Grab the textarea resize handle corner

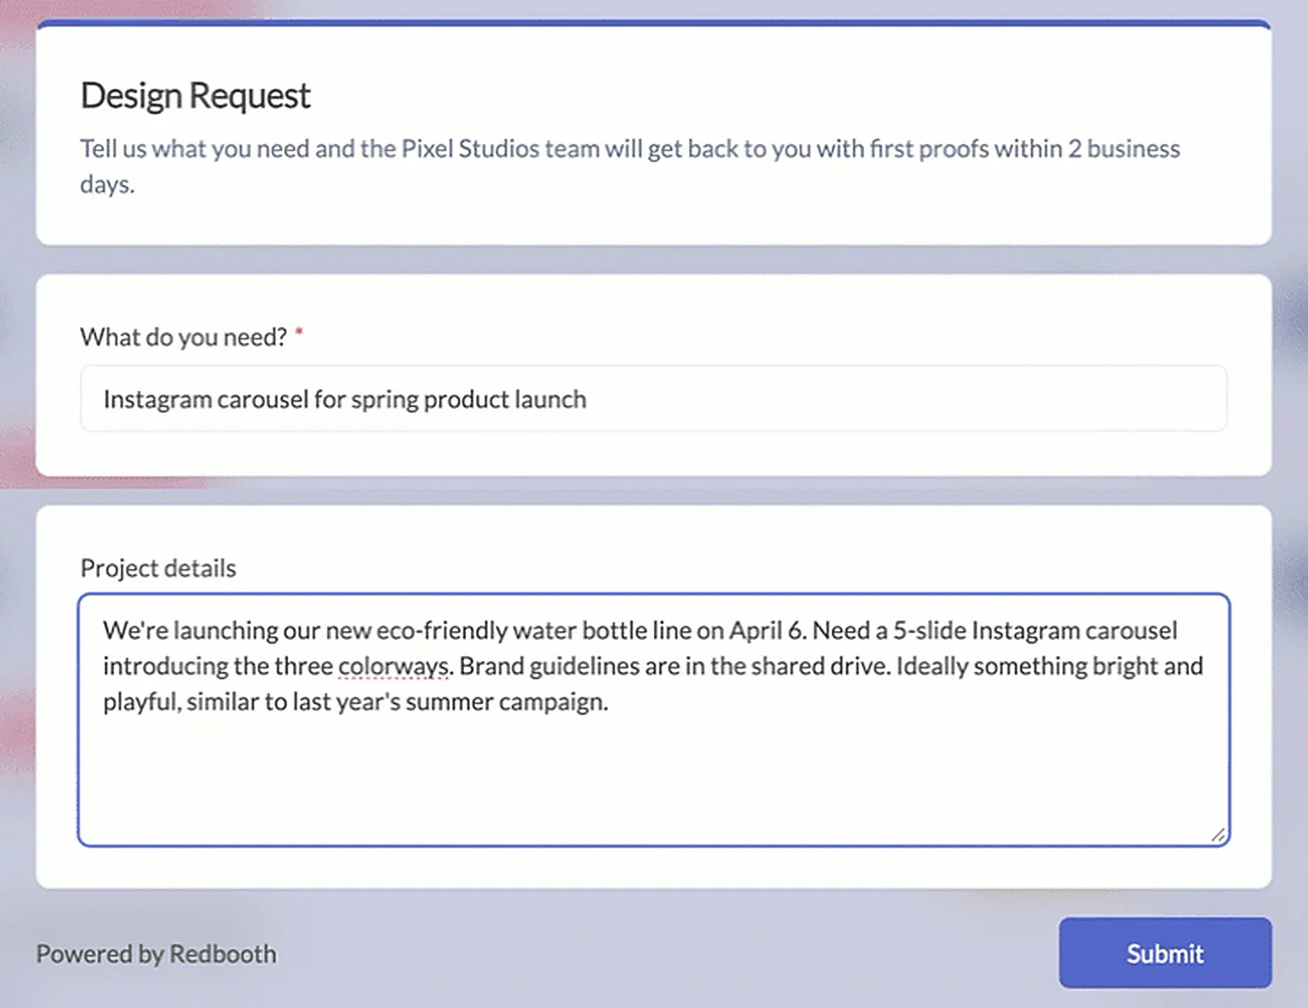tap(1218, 835)
